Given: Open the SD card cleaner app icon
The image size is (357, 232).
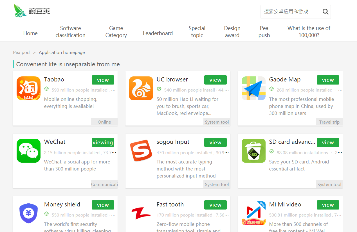Looking at the screenshot, I should 253,151.
